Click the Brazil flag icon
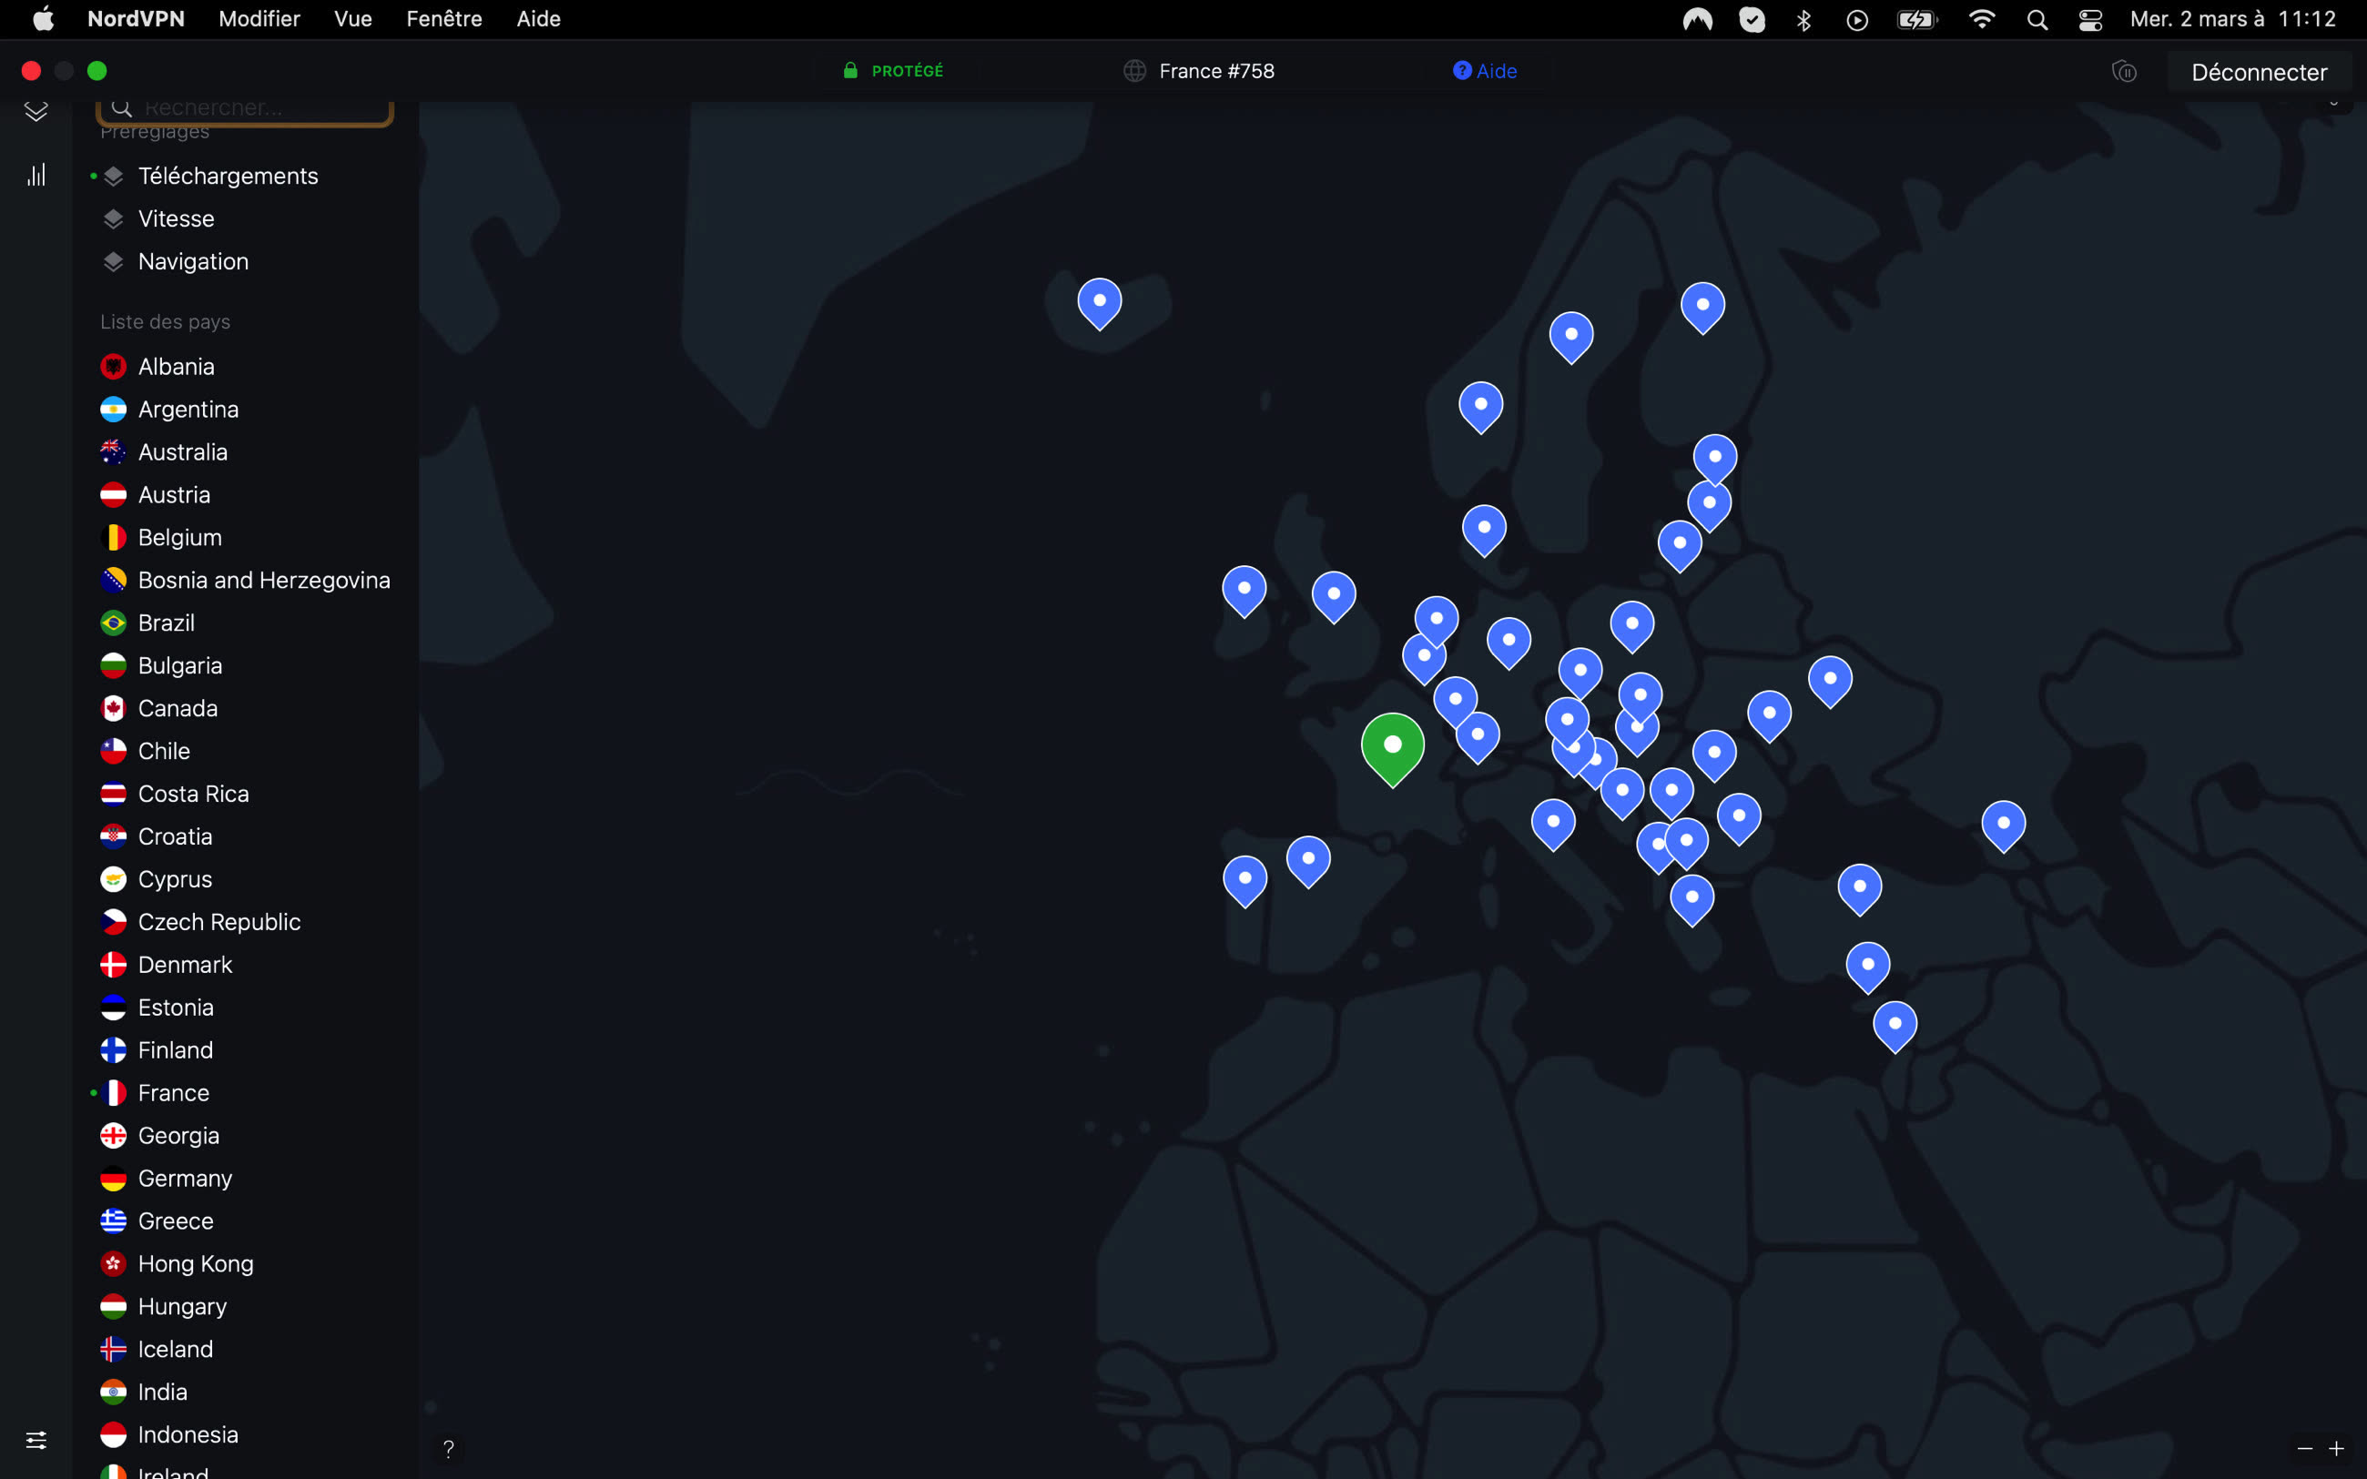The image size is (2367, 1479). click(x=114, y=623)
